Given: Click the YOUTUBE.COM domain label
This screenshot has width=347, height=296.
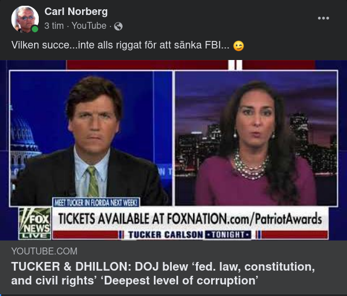Looking at the screenshot, I should coord(45,251).
